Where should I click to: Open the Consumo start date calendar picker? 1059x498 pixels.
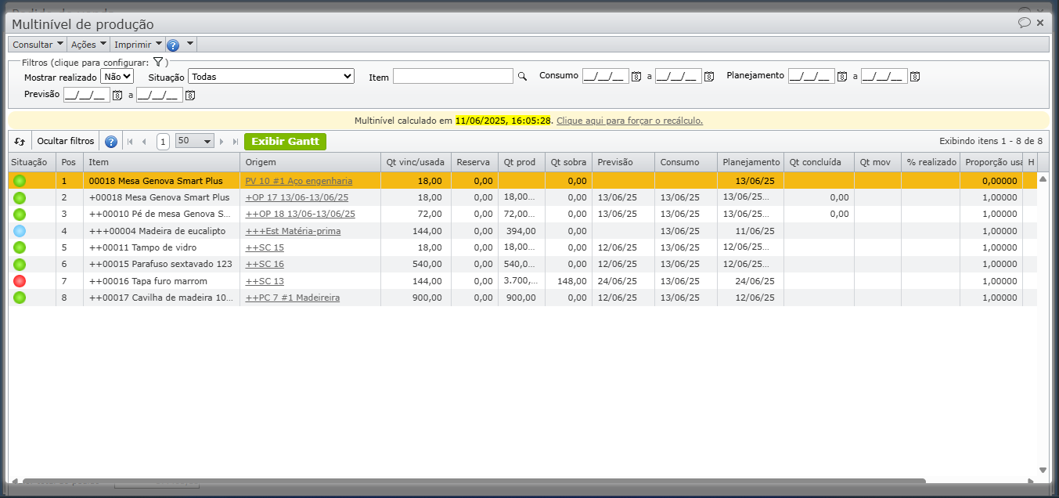pyautogui.click(x=636, y=77)
